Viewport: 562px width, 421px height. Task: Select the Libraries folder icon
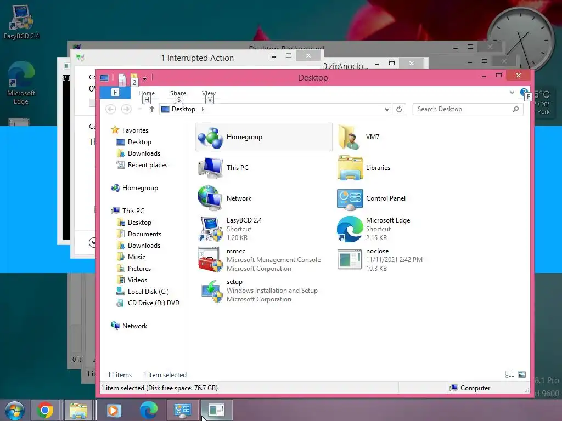point(350,168)
